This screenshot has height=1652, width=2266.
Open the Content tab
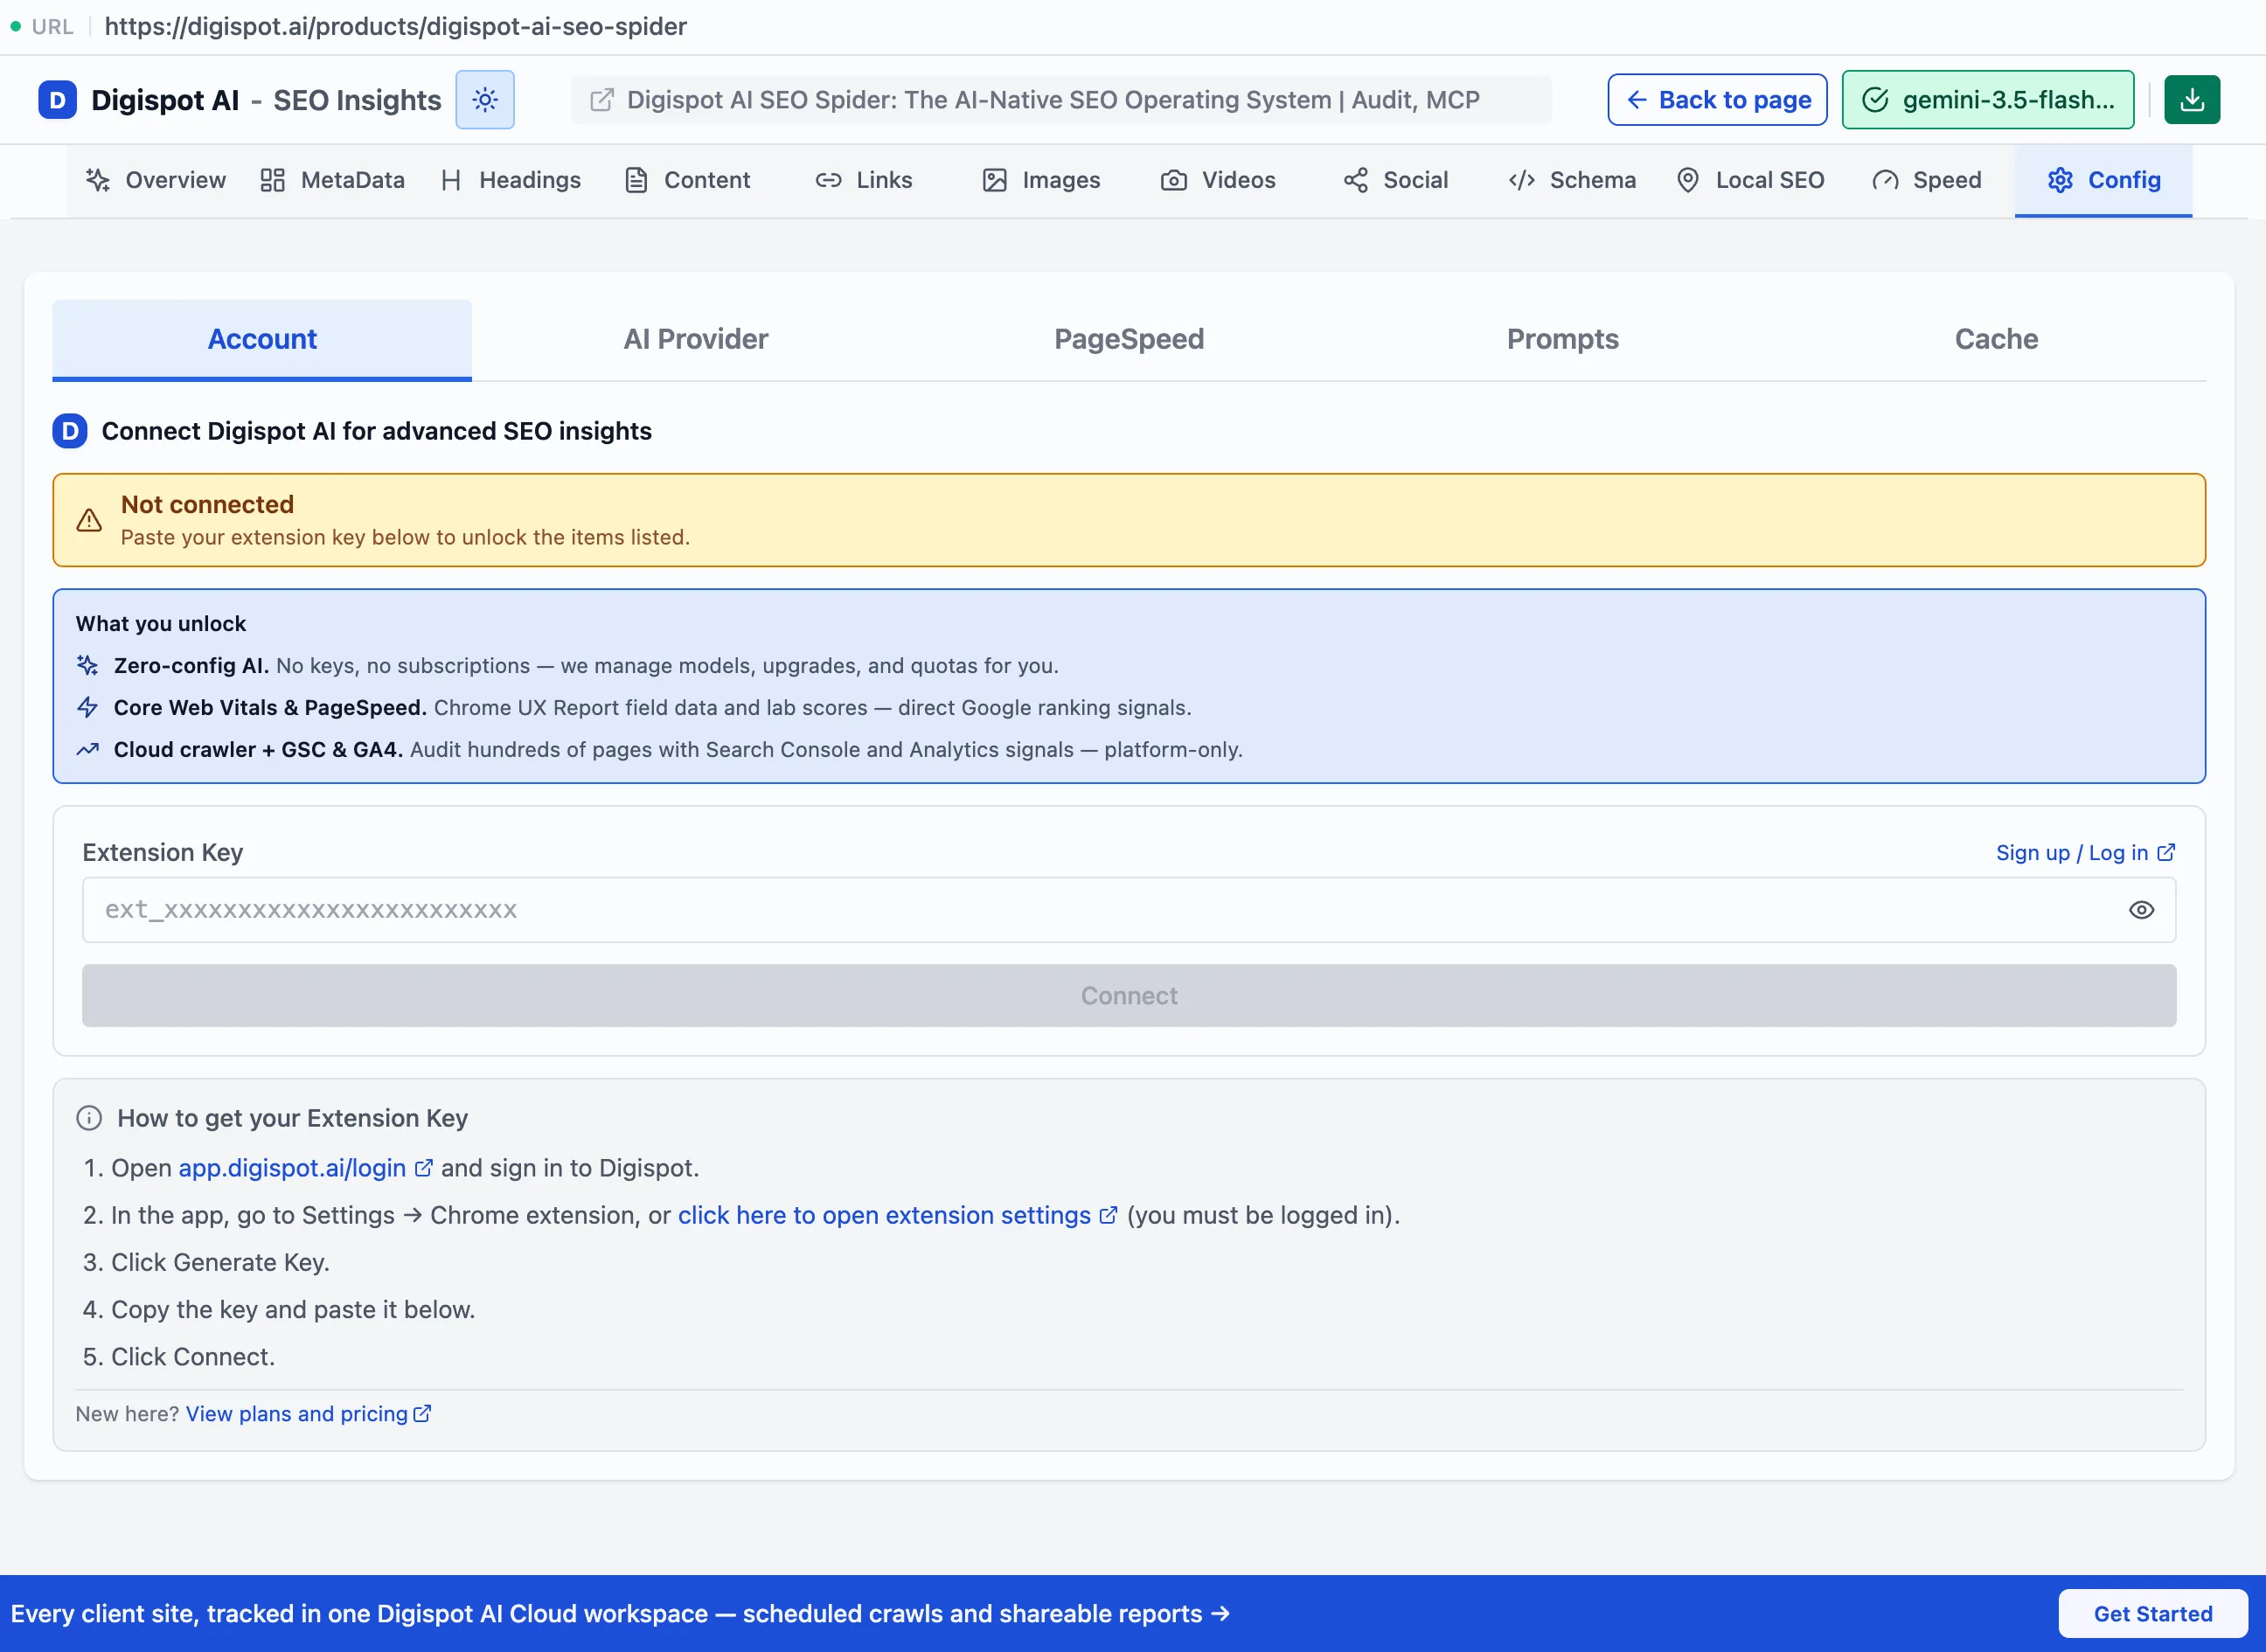(x=688, y=180)
